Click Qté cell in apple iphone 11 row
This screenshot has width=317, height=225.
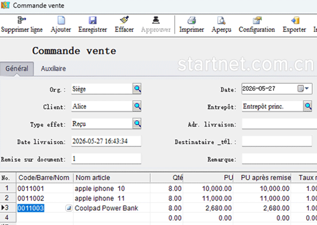(x=167, y=198)
